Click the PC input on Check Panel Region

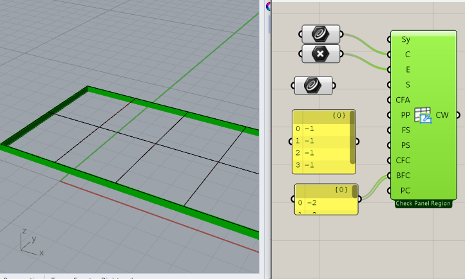tap(405, 190)
